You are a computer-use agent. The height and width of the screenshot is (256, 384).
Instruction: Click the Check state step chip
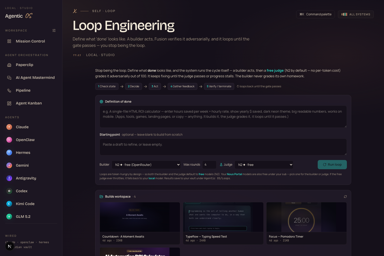[107, 87]
